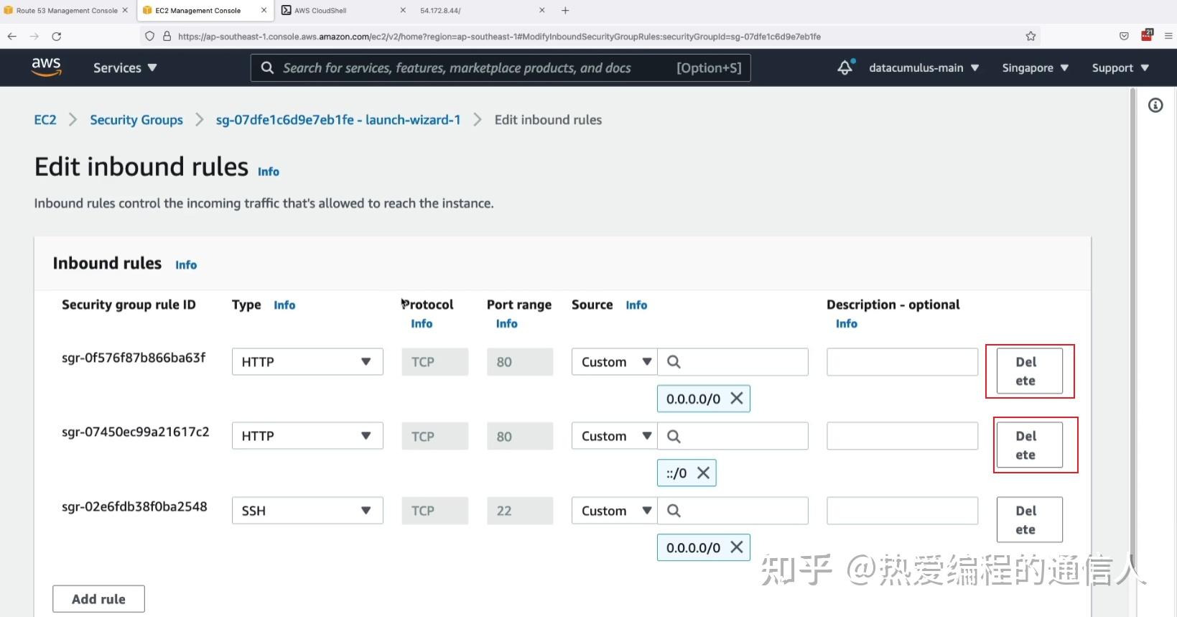Click Info link under Port range column
1177x617 pixels.
click(x=507, y=324)
